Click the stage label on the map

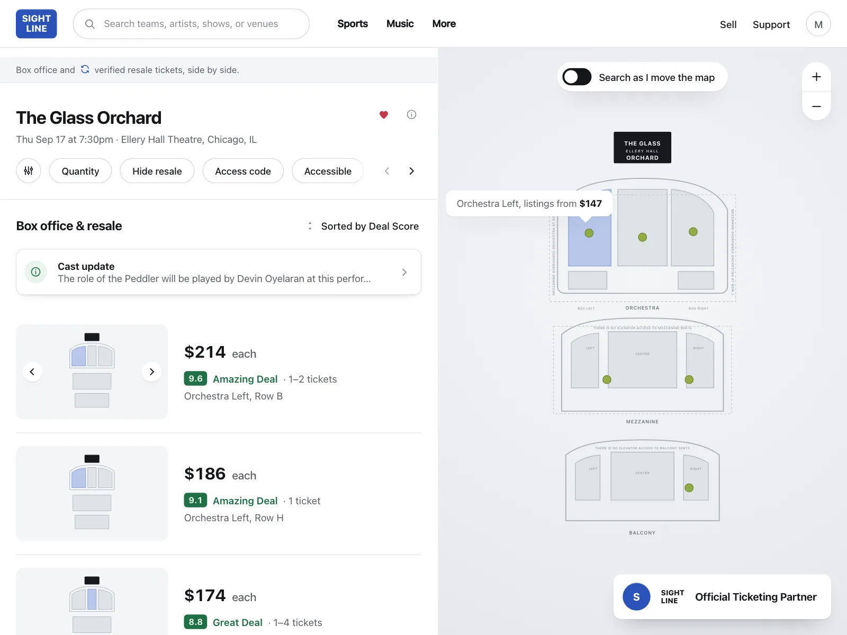pos(643,148)
